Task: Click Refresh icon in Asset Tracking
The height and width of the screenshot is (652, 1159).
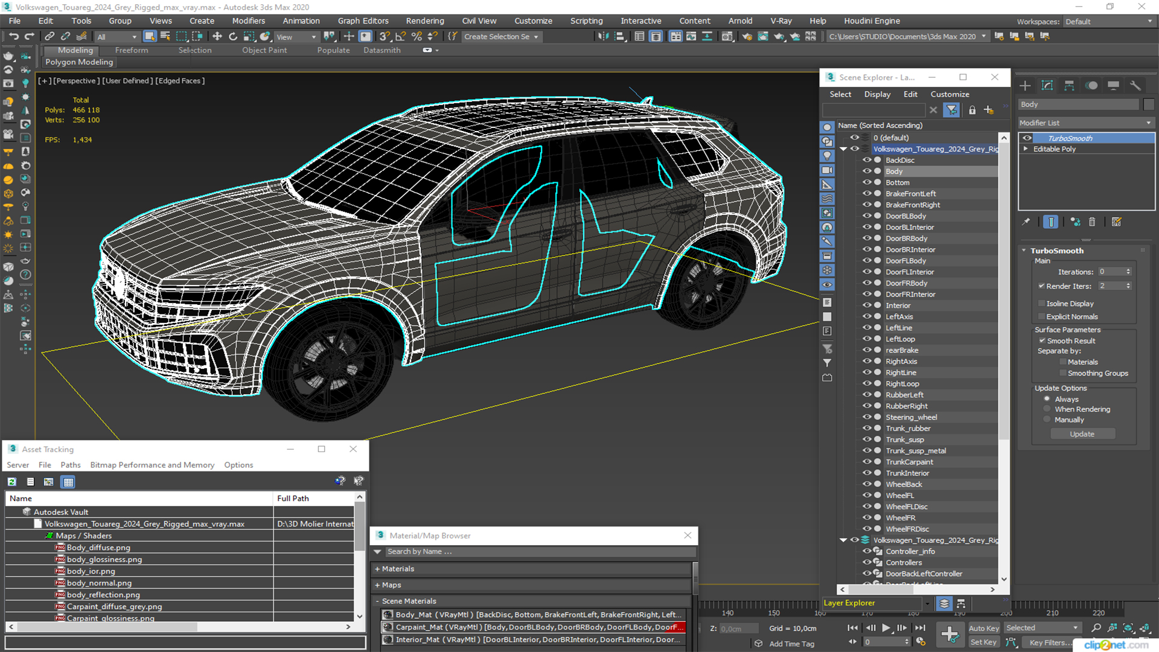Action: point(12,482)
